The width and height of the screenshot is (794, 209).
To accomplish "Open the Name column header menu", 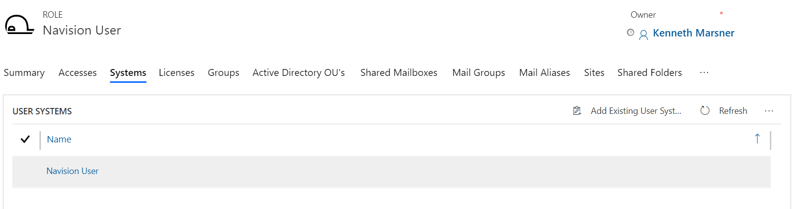I will pyautogui.click(x=59, y=139).
